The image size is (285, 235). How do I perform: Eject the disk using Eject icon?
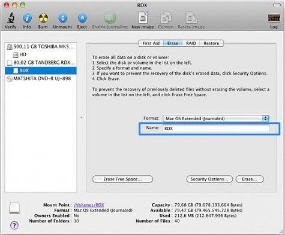(x=82, y=18)
